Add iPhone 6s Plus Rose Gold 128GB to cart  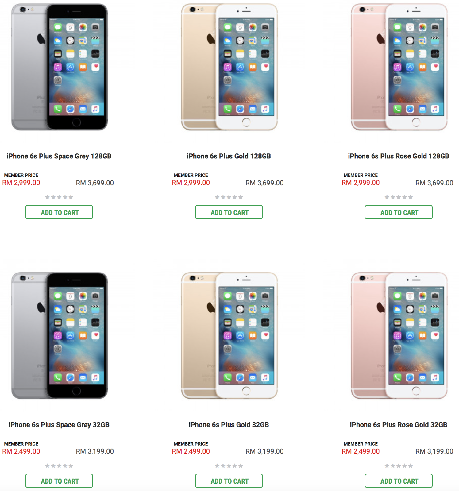coord(399,212)
